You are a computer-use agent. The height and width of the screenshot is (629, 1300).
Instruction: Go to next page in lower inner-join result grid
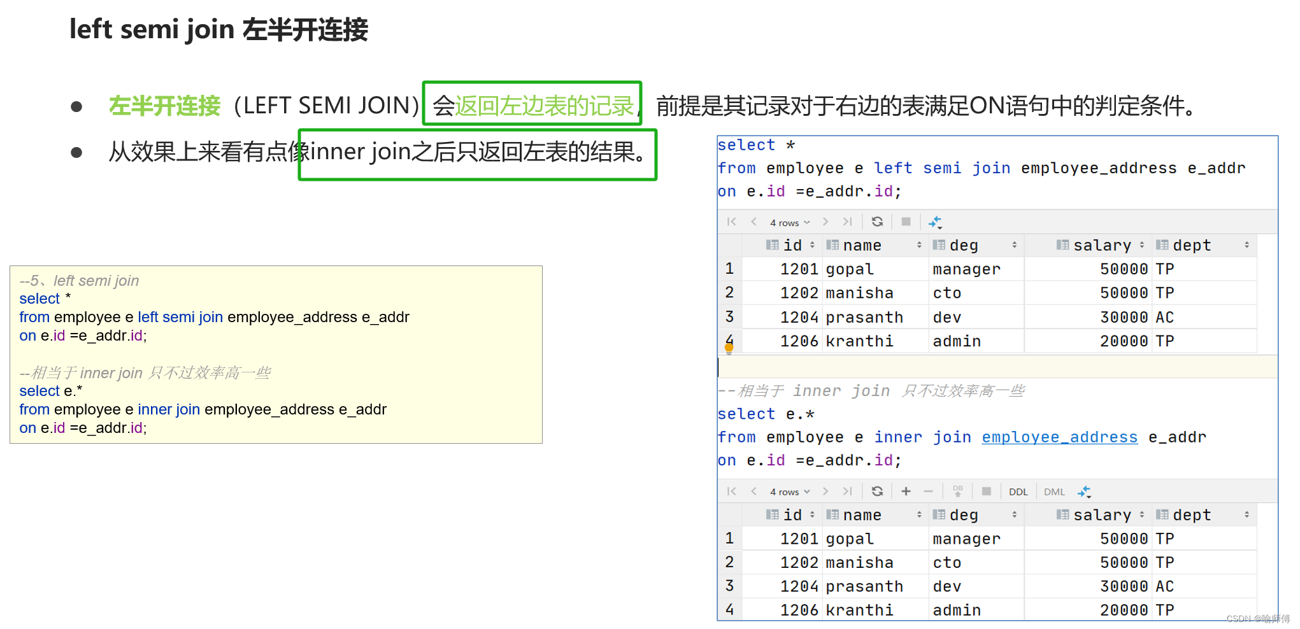(825, 491)
